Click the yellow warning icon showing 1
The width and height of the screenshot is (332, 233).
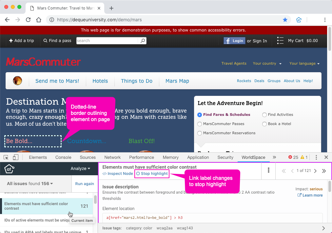pyautogui.click(x=303, y=157)
